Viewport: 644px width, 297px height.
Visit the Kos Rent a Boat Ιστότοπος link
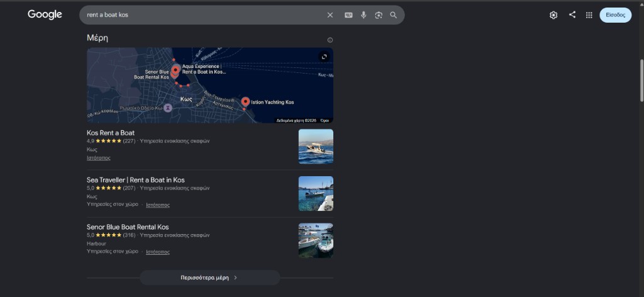(99, 158)
